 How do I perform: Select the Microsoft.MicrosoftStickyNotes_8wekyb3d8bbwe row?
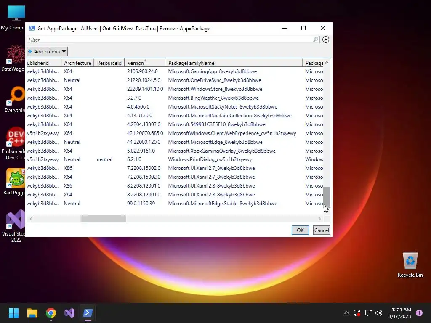(x=175, y=106)
